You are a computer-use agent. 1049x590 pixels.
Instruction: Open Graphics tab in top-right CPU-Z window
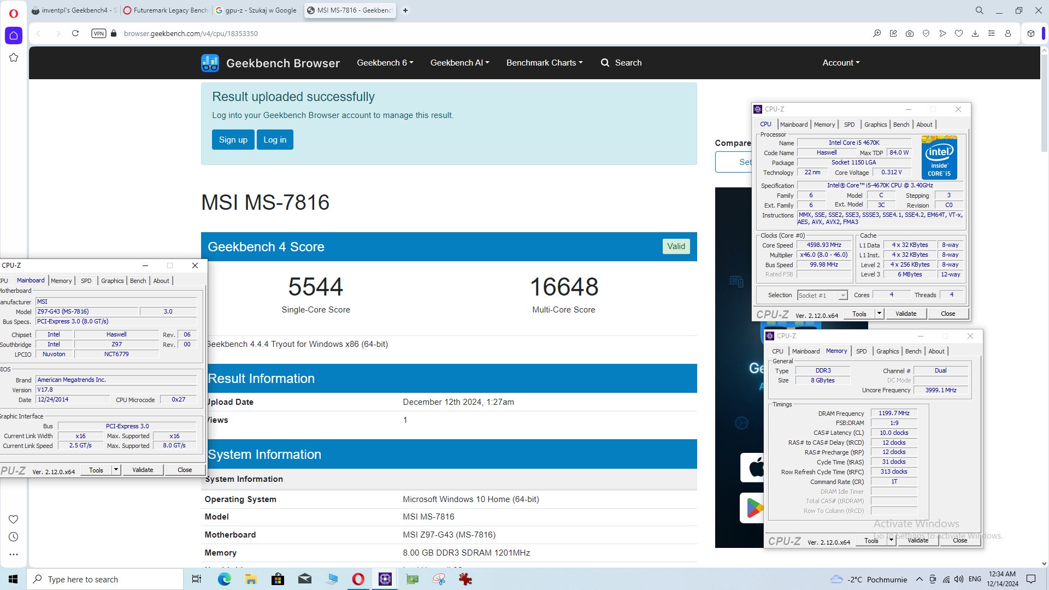pos(875,125)
